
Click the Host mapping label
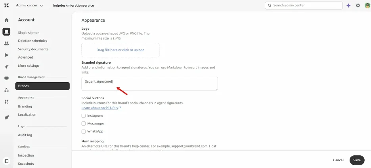coord(92,141)
